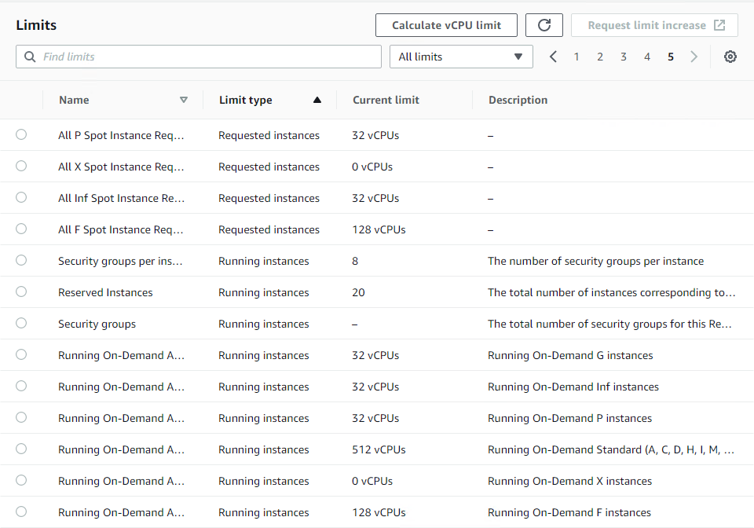This screenshot has height=528, width=754.
Task: Sort by the Name column header
Action: pos(74,100)
